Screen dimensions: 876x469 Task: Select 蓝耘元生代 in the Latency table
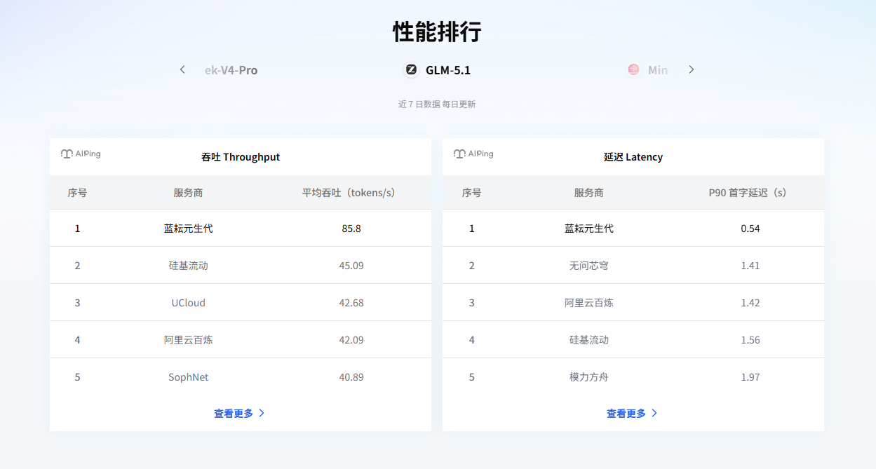pos(589,229)
